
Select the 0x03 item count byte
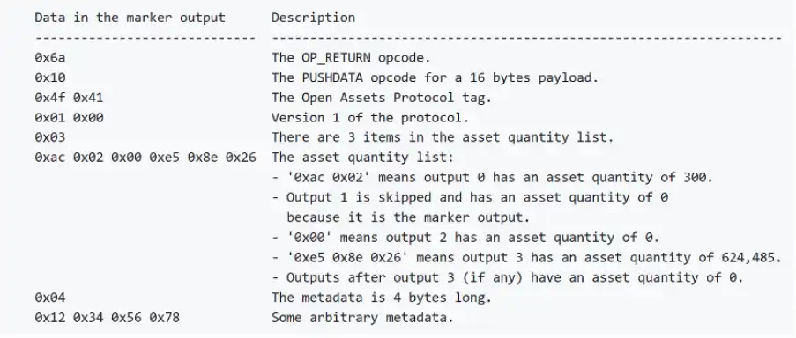click(49, 137)
